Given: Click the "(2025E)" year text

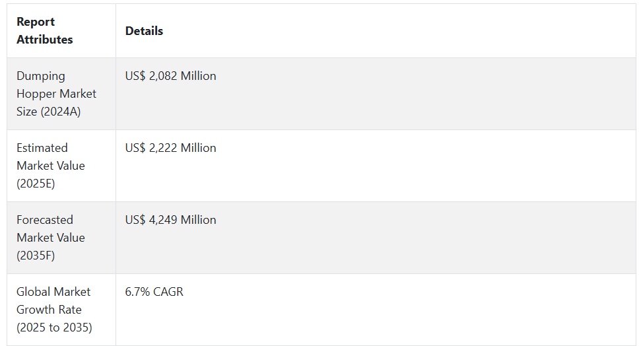Looking at the screenshot, I should (36, 184).
